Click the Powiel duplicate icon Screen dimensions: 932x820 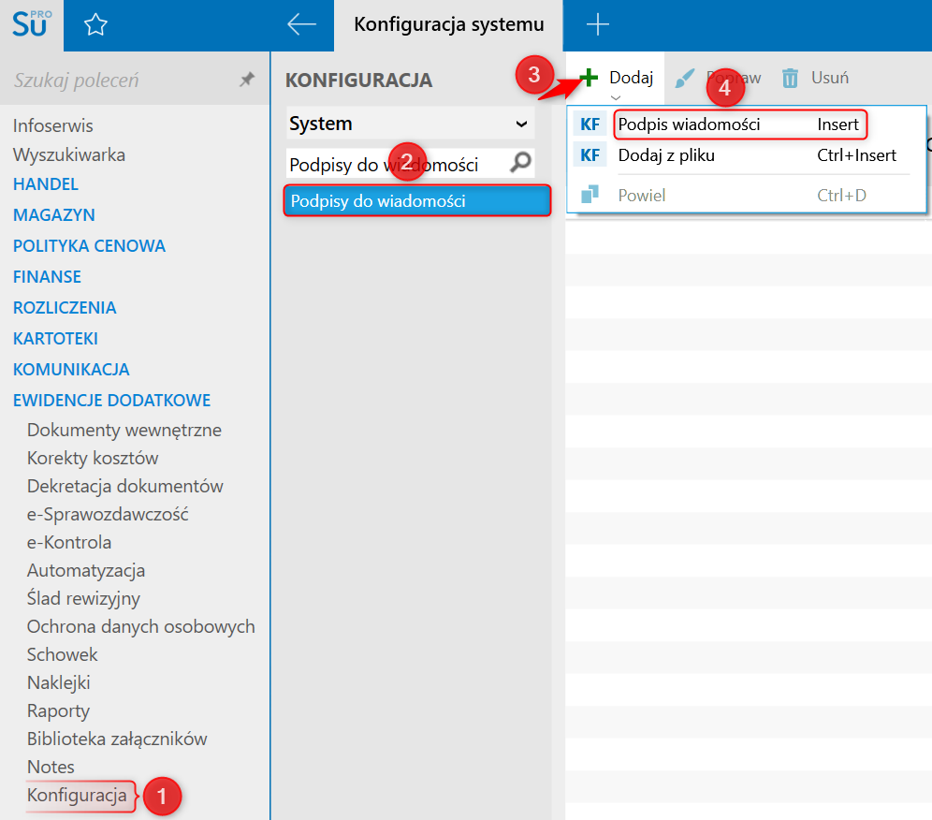click(590, 194)
